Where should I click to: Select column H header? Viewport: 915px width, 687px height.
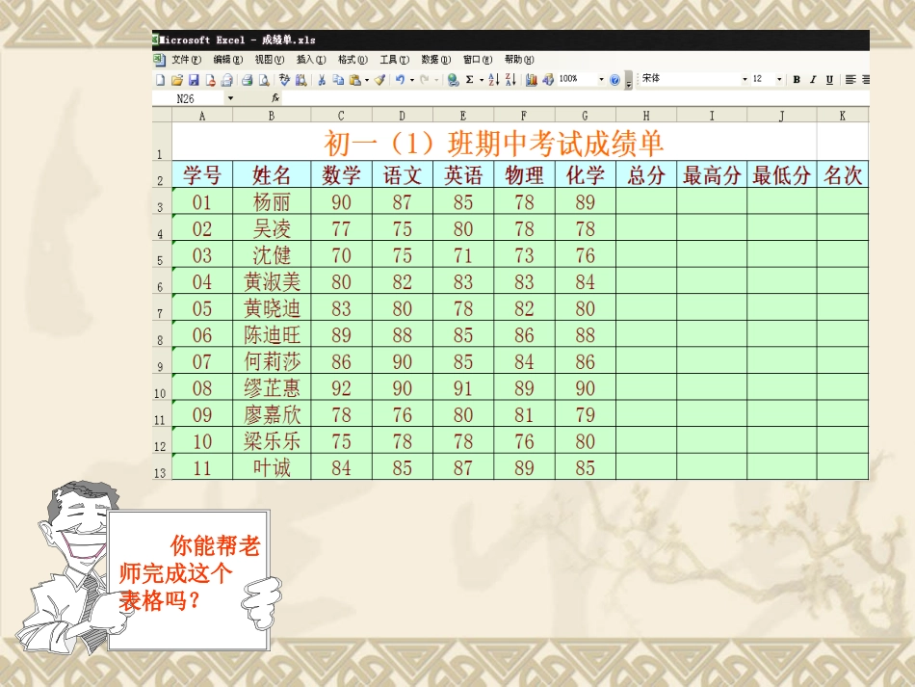646,115
